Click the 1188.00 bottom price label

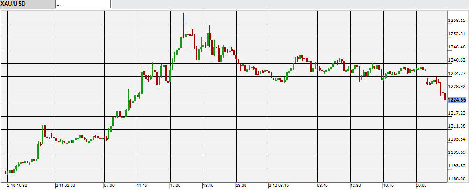point(457,179)
